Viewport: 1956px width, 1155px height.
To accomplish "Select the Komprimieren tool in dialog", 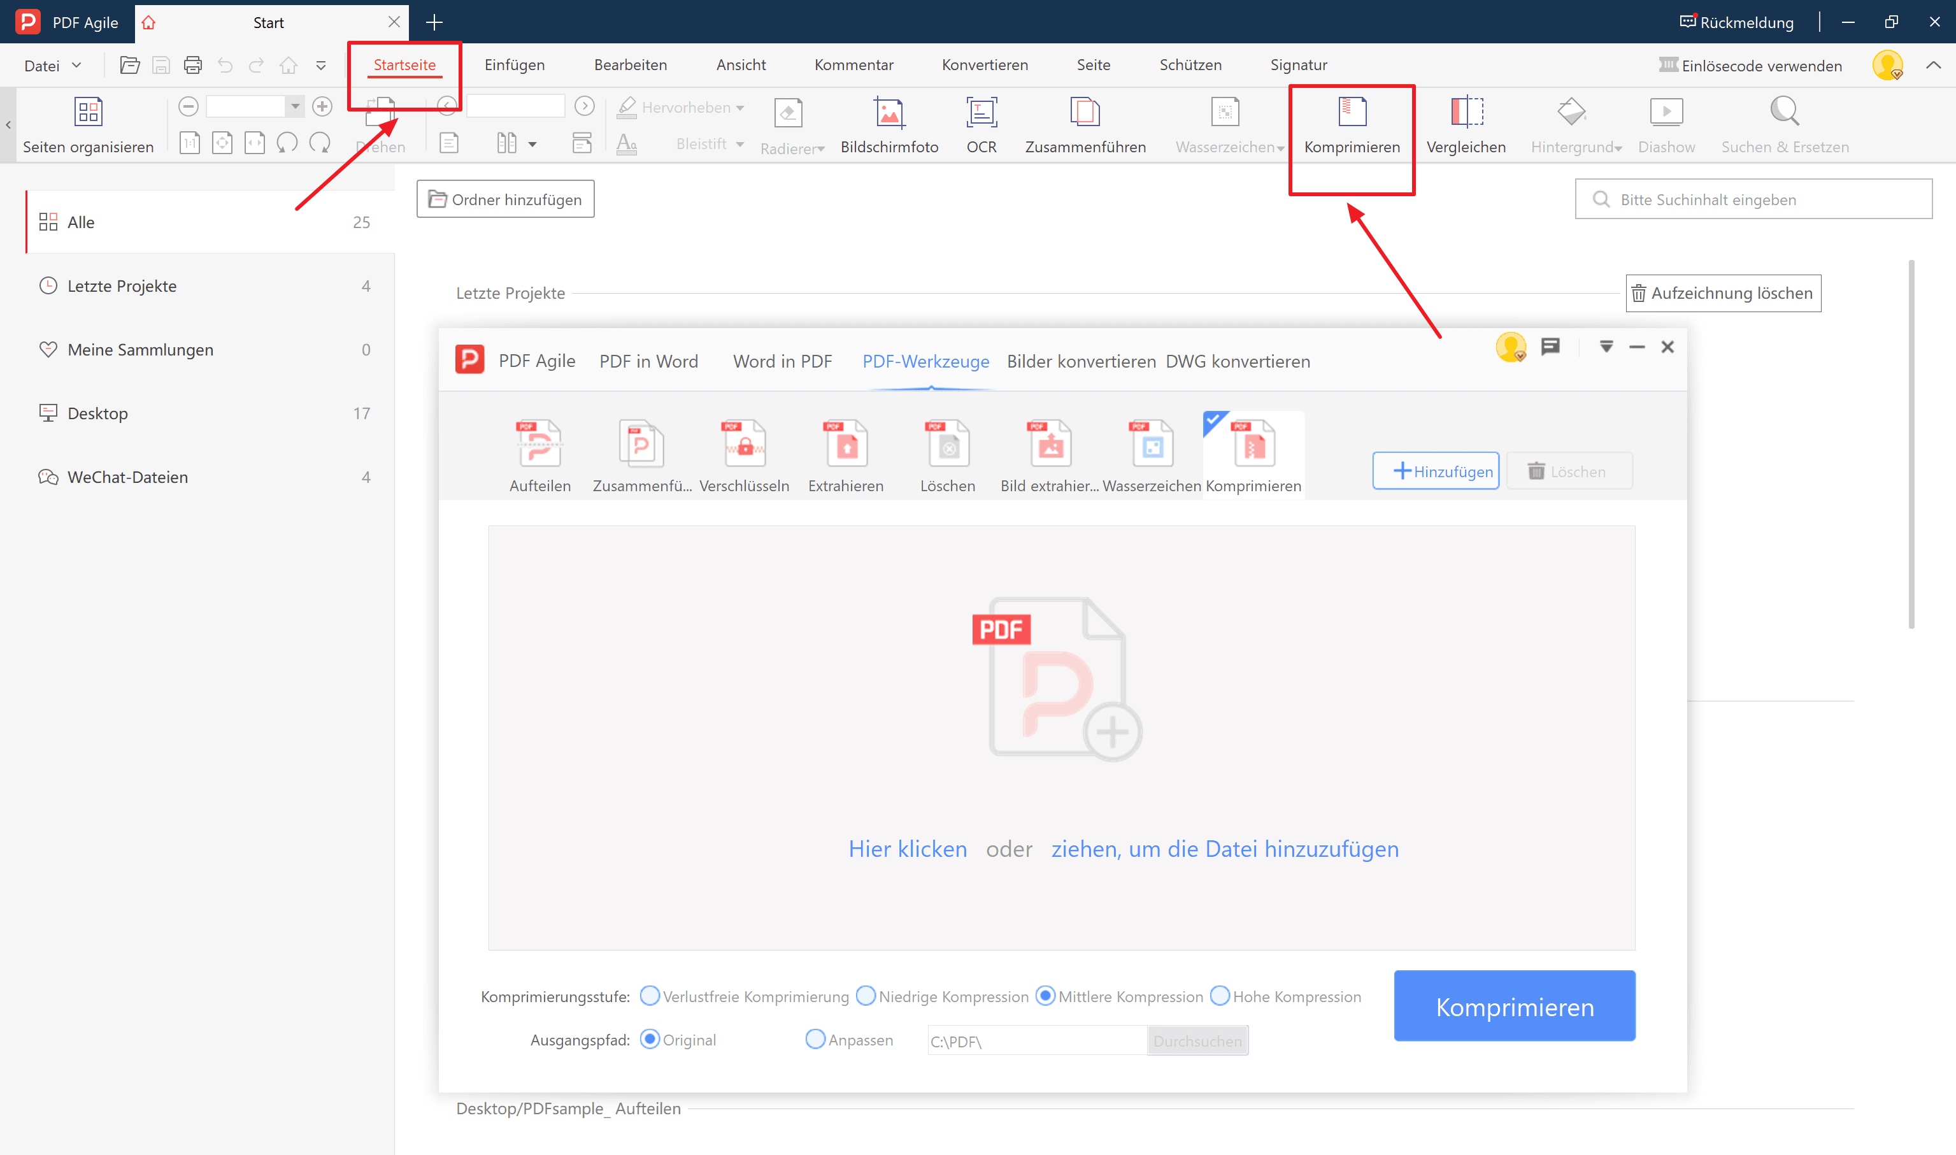I will [1253, 456].
